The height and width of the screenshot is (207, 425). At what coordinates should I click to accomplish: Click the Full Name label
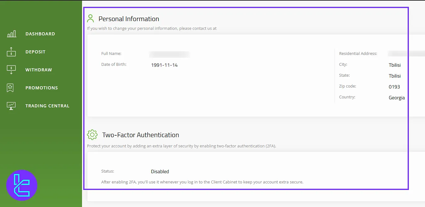111,53
